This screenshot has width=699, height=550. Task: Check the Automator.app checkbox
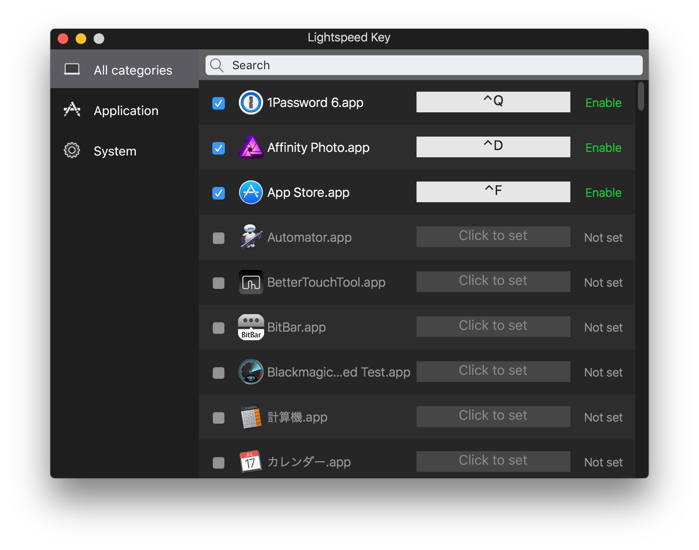(219, 238)
